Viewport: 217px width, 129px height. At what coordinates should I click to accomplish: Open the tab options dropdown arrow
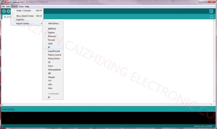click(211, 16)
